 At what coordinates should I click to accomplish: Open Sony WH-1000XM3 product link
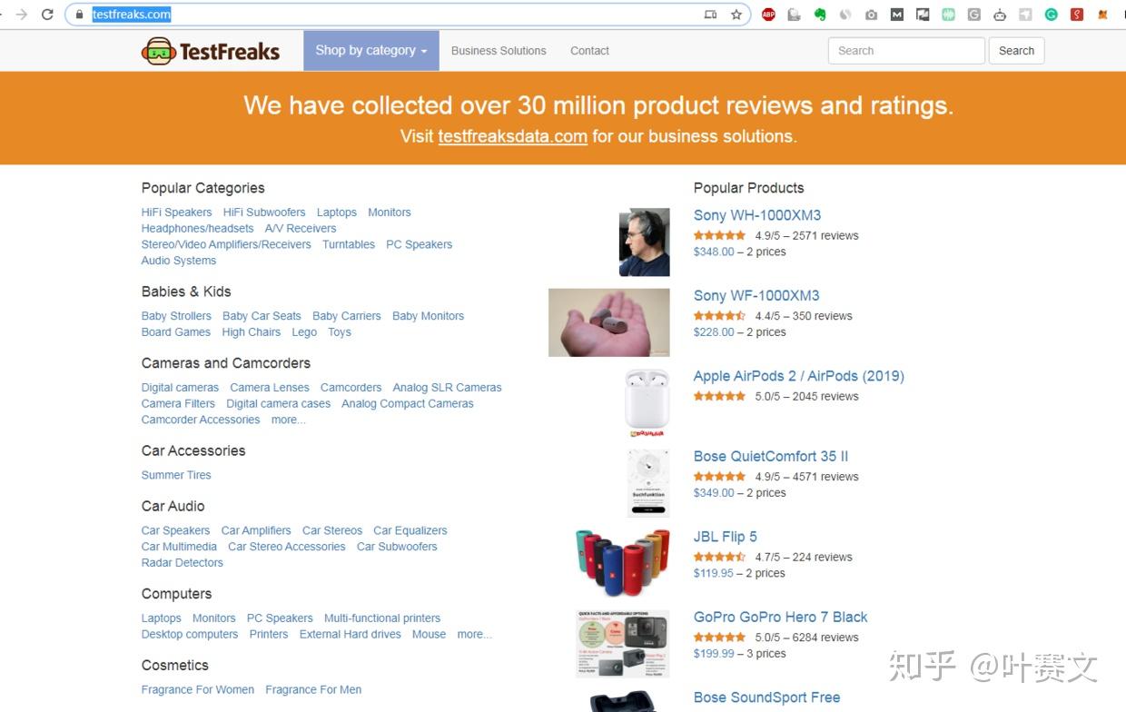pos(757,215)
